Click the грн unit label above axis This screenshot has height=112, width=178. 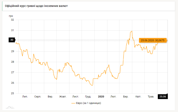pos(11,16)
